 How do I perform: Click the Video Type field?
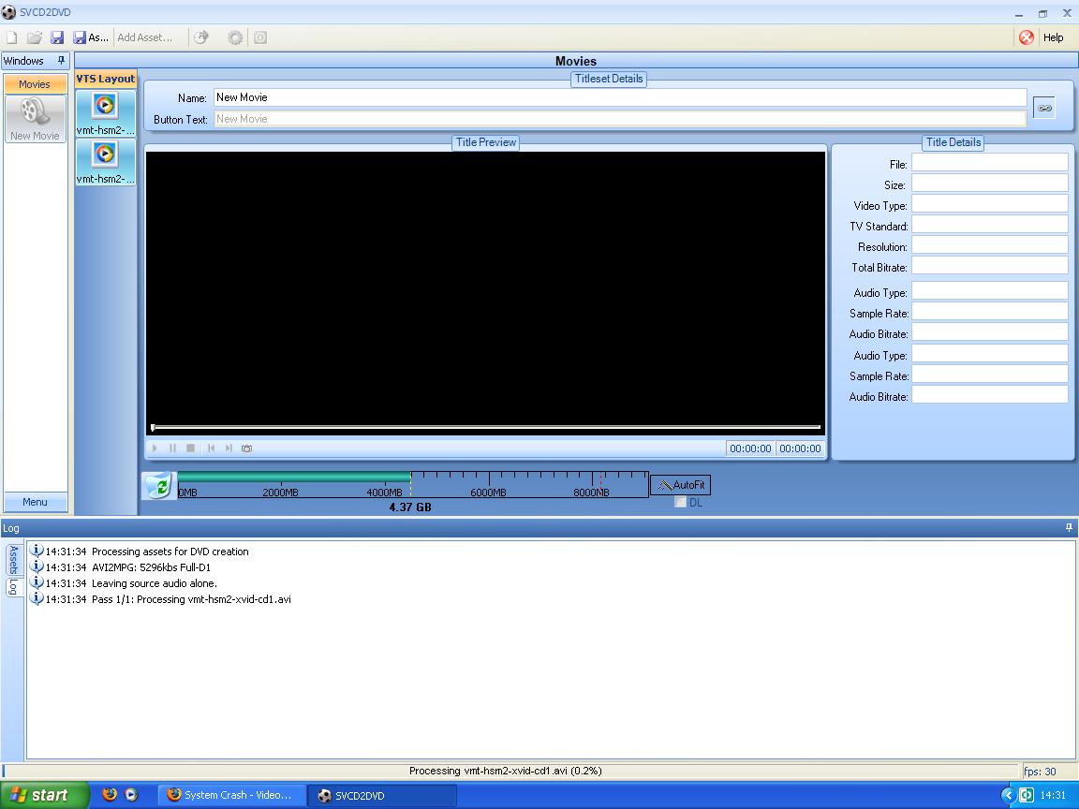click(x=989, y=203)
